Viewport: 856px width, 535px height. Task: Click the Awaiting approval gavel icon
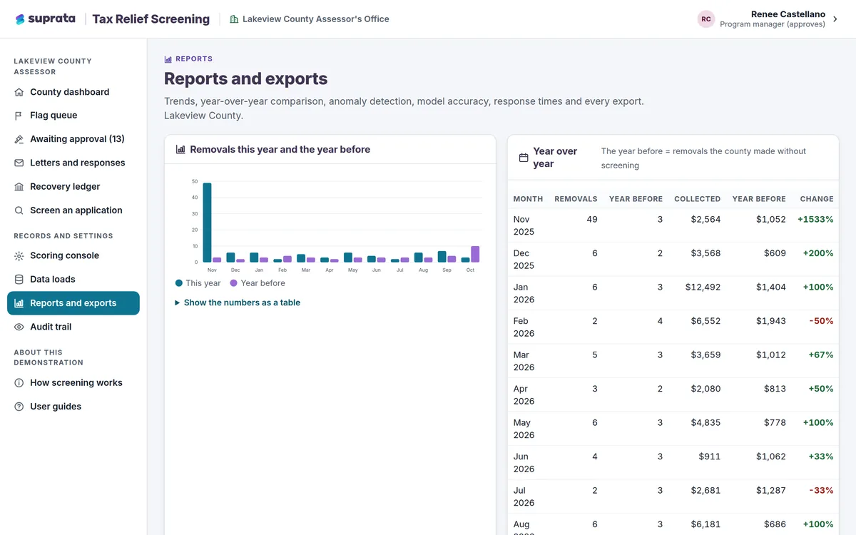point(19,139)
